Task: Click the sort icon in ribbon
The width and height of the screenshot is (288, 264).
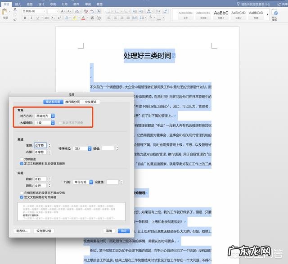Action: (x=158, y=11)
